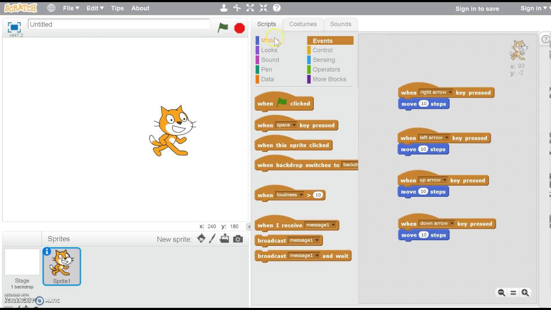Collapse the stage with the small arrow
551x310 pixels.
pyautogui.click(x=248, y=226)
